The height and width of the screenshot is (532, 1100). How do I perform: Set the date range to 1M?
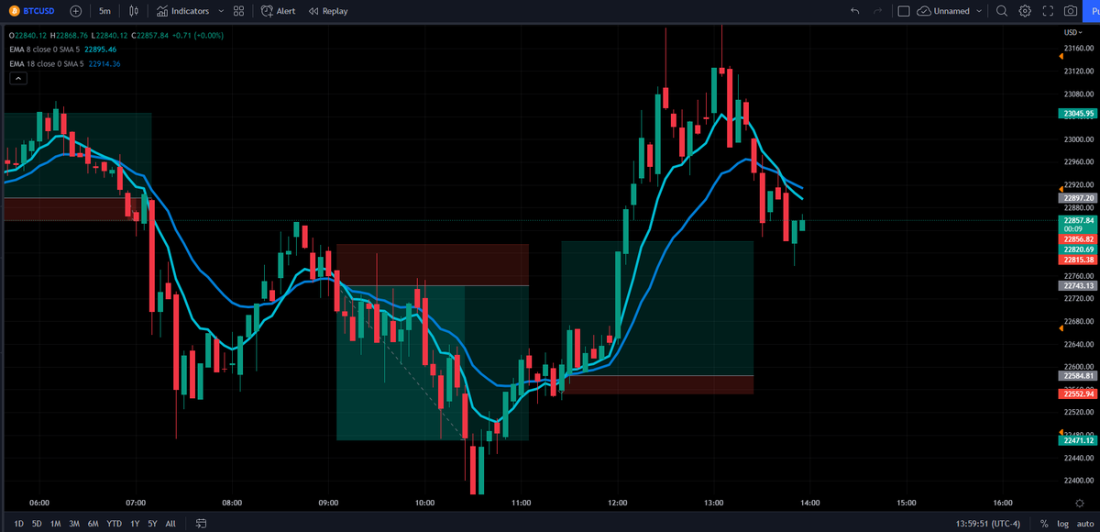[x=56, y=524]
